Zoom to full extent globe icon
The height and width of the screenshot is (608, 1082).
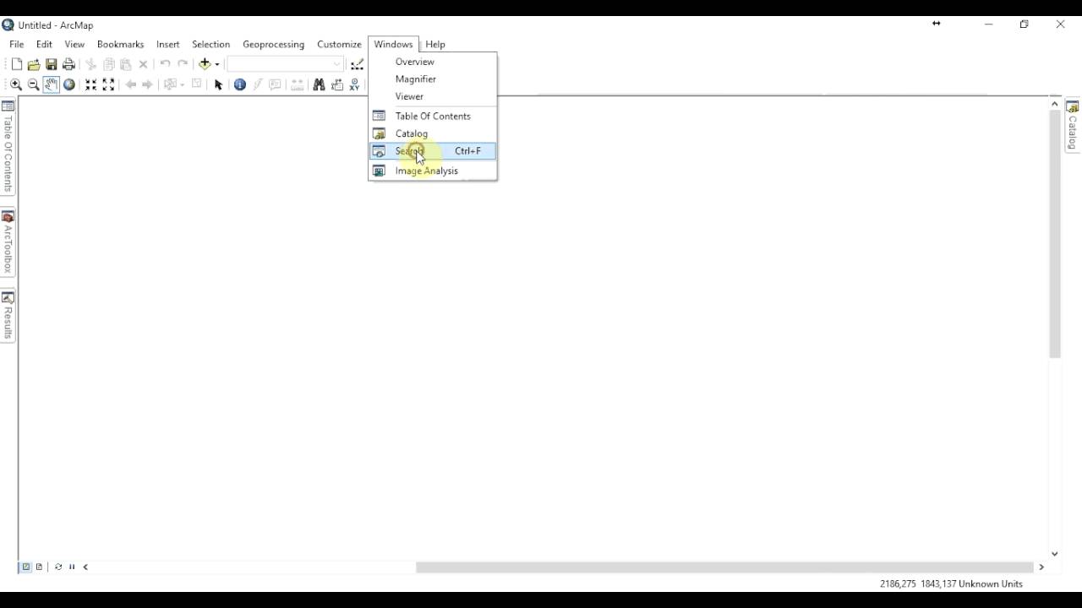coord(69,84)
